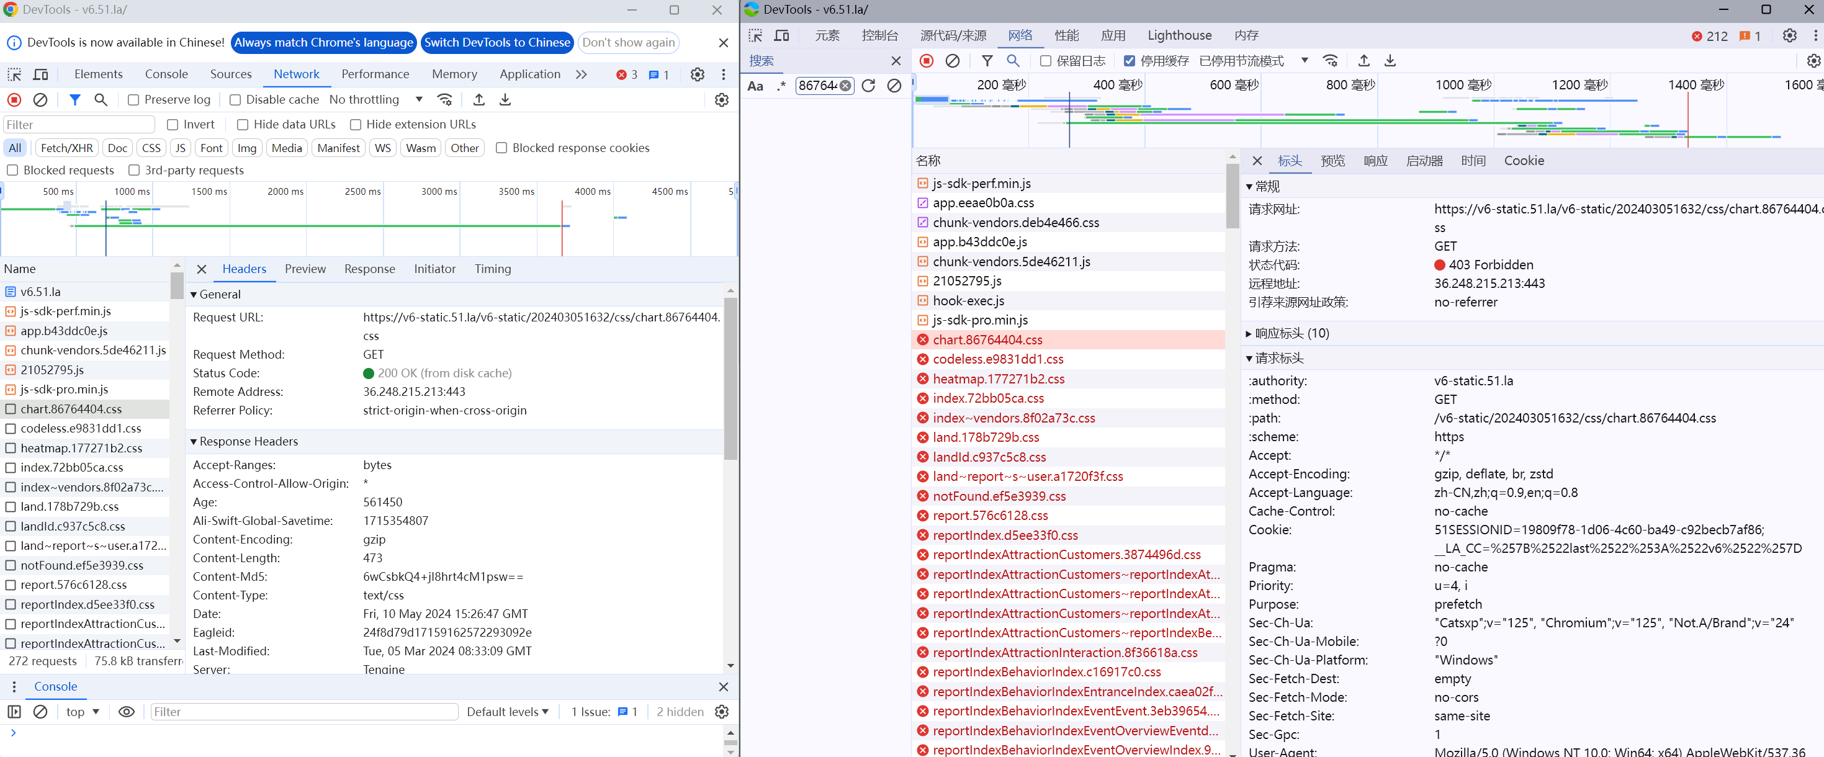Show console sidebar icon in Console drawer

[x=14, y=712]
